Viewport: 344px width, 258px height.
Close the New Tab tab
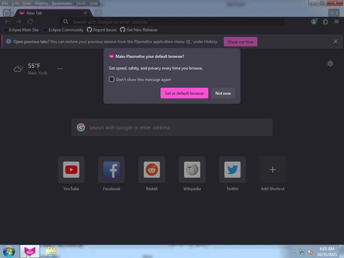click(85, 13)
